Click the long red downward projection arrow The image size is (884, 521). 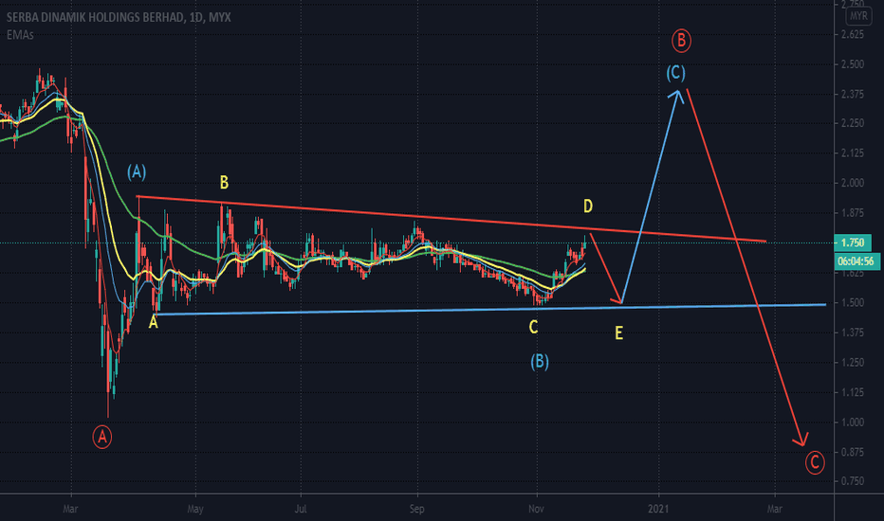pos(747,268)
